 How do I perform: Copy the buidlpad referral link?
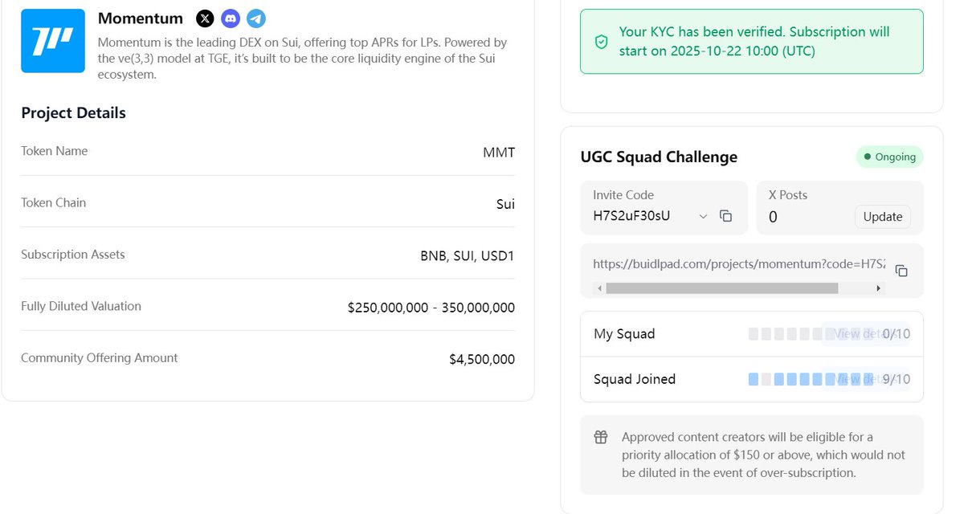point(901,271)
